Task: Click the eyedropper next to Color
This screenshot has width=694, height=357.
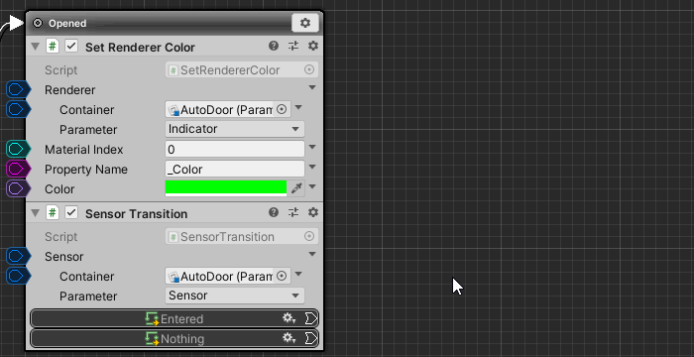Action: [x=295, y=188]
